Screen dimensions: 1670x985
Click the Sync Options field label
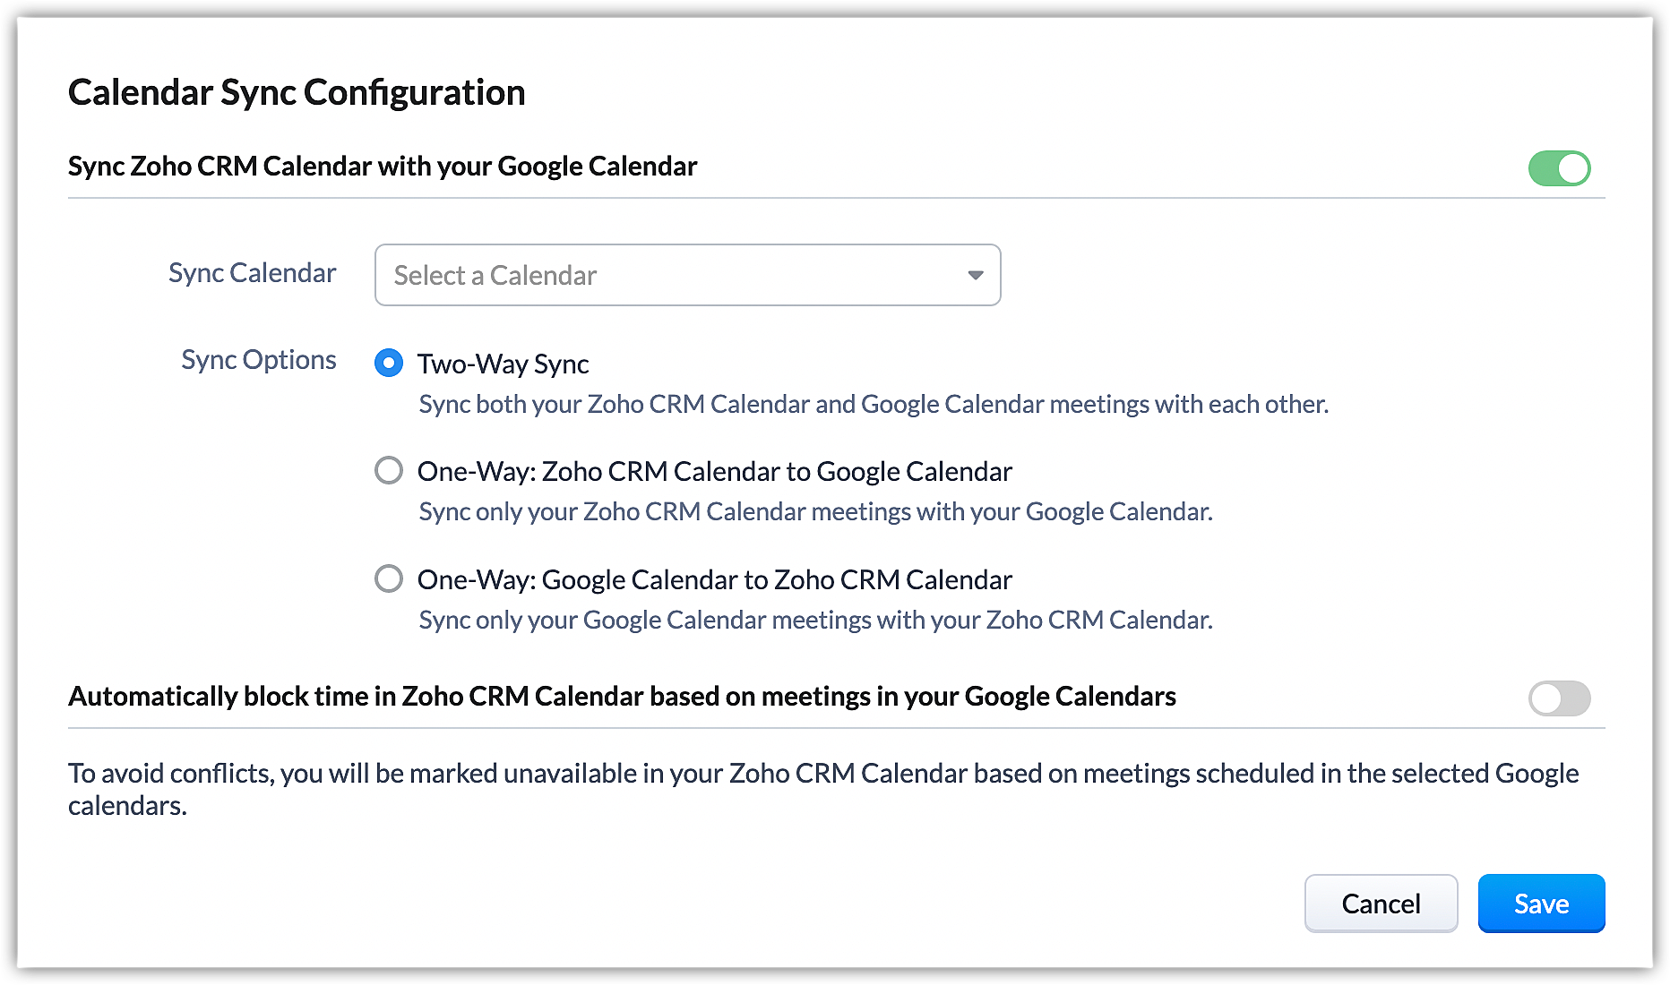click(x=258, y=360)
